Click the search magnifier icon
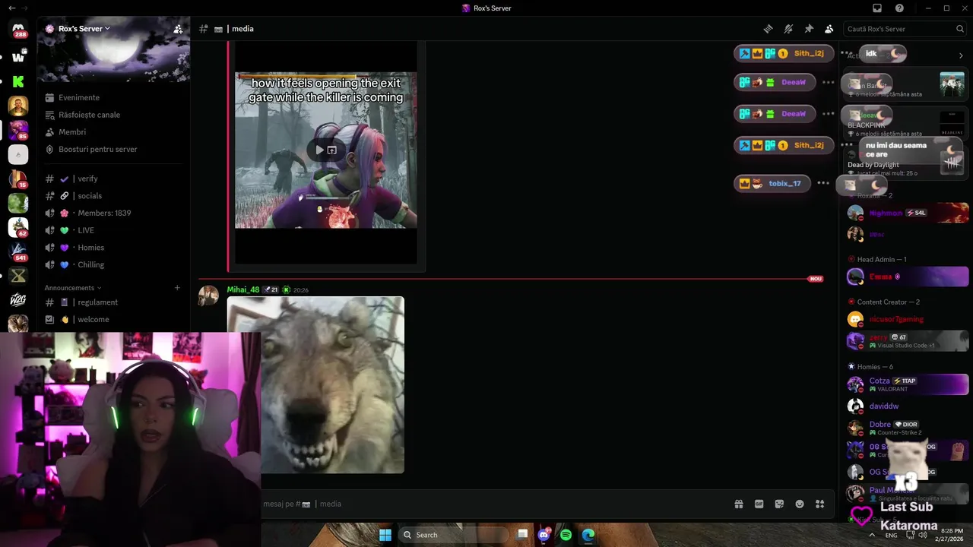This screenshot has height=547, width=973. (x=959, y=29)
